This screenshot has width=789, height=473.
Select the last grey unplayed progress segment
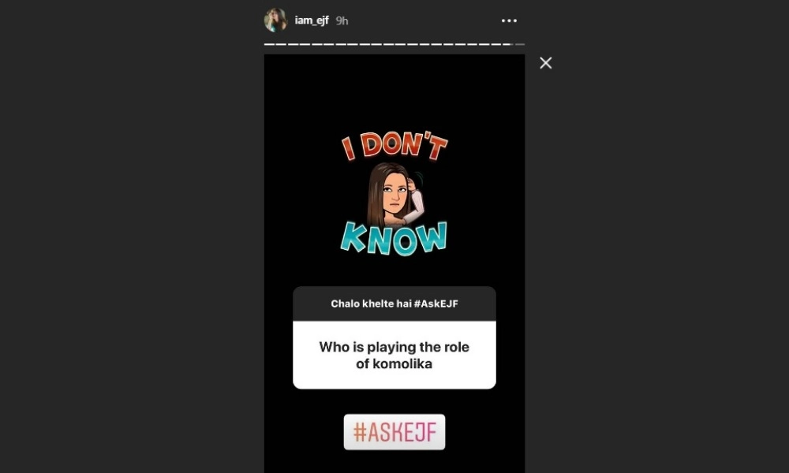click(520, 44)
